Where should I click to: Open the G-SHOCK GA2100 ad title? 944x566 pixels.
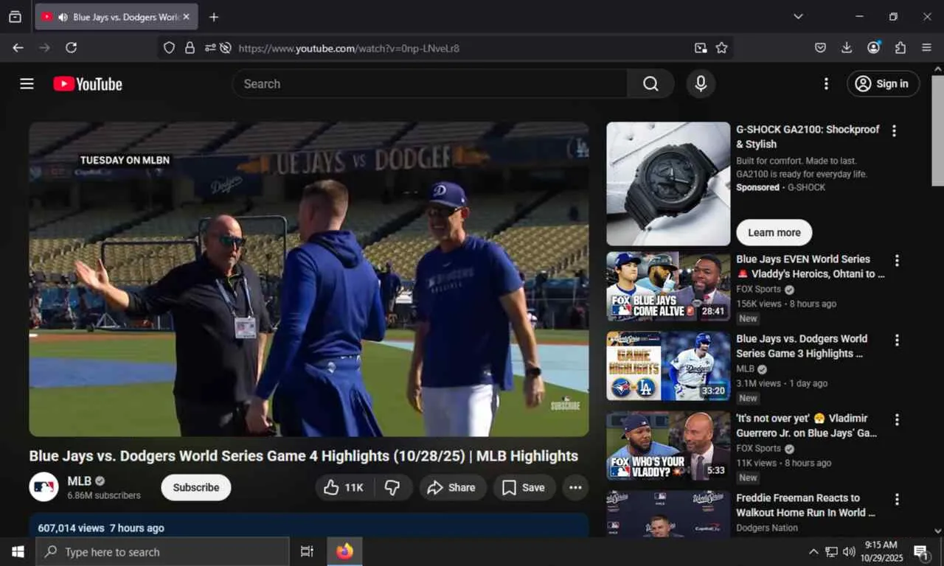coord(808,136)
